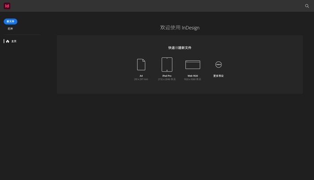Click the 欢迎使用 InDesign welcome title
The height and width of the screenshot is (180, 314).
[179, 28]
